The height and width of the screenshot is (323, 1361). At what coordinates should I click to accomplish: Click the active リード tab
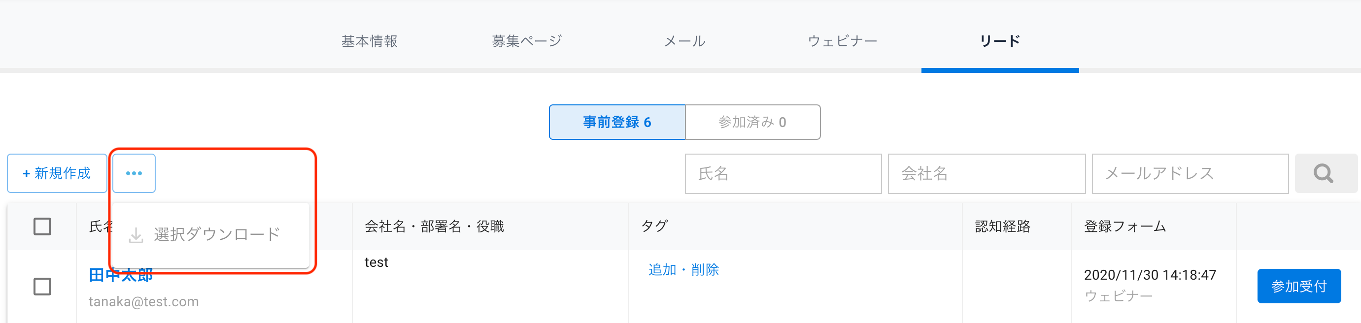click(1000, 41)
